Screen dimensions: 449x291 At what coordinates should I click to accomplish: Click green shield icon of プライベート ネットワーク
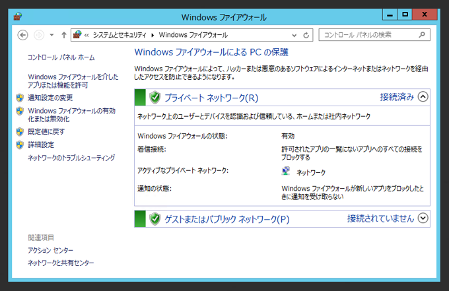point(155,98)
